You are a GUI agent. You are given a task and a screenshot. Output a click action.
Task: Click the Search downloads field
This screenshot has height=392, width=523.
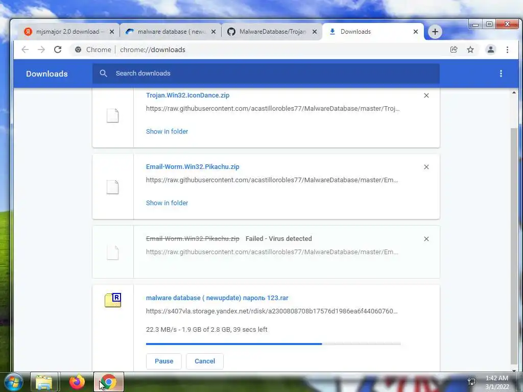coord(266,73)
